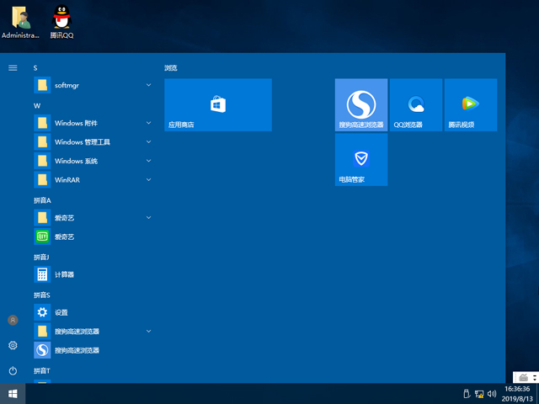The width and height of the screenshot is (539, 404).
Task: Launch 搜狗高速浏览器 from the app list
Action: (77, 350)
